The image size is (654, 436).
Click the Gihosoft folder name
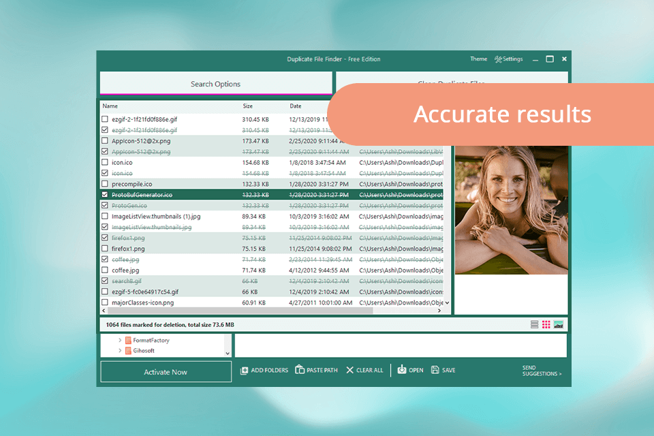tap(144, 351)
